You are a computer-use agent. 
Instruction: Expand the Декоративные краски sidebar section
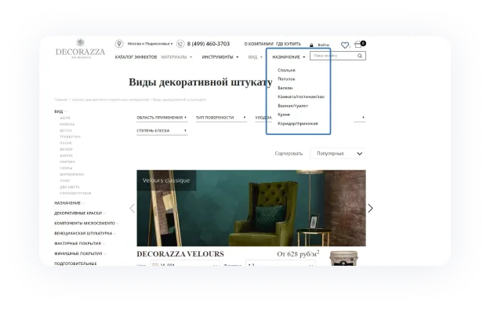point(80,213)
